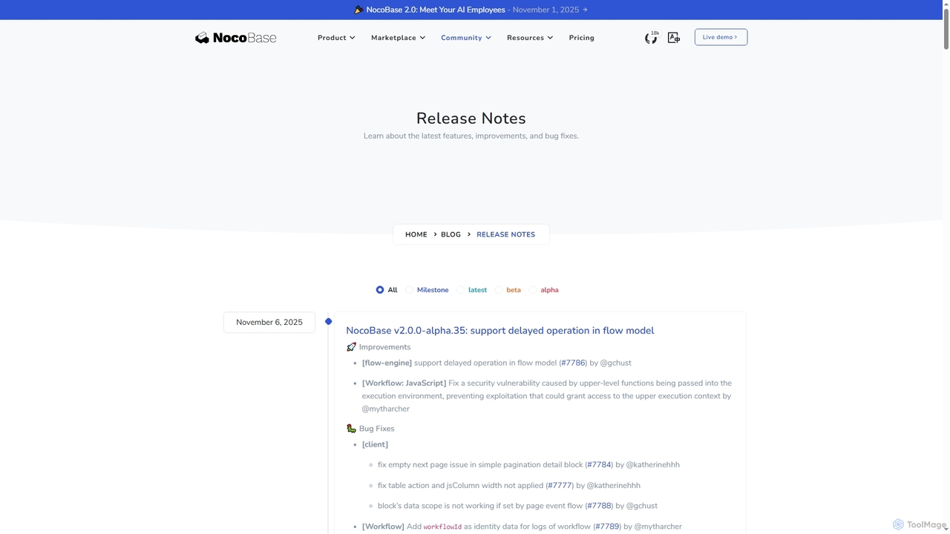This screenshot has width=950, height=534.
Task: Click the Live demo button
Action: [721, 37]
